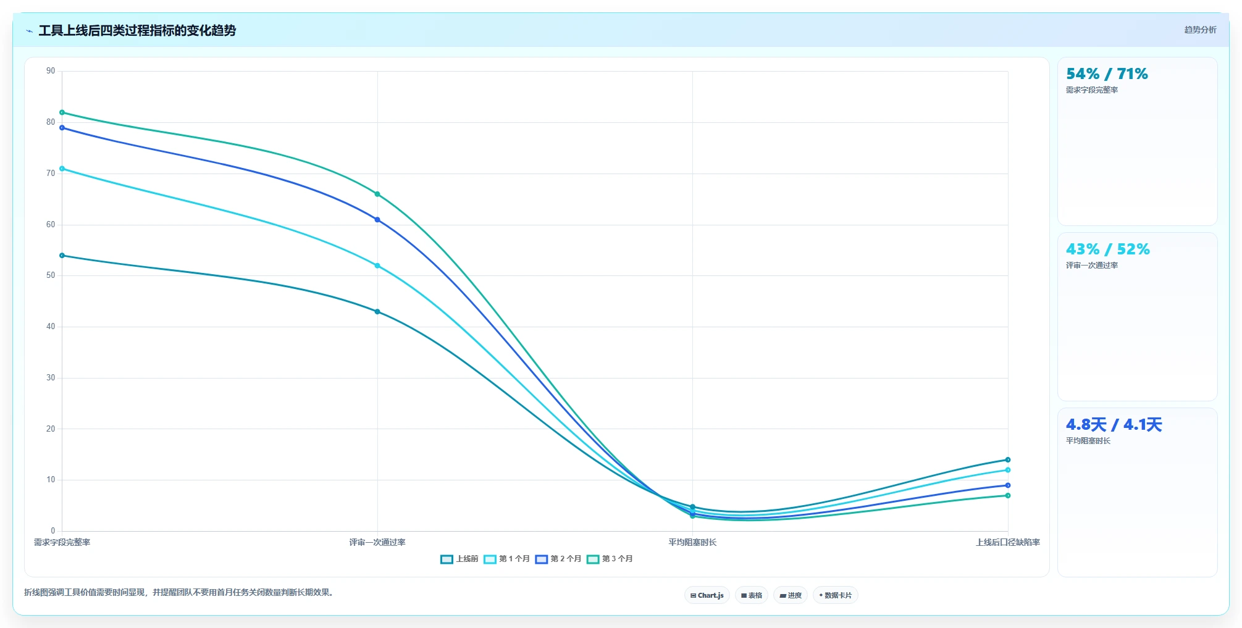Click the 43% / 52% card value
The height and width of the screenshot is (628, 1242).
click(x=1108, y=249)
